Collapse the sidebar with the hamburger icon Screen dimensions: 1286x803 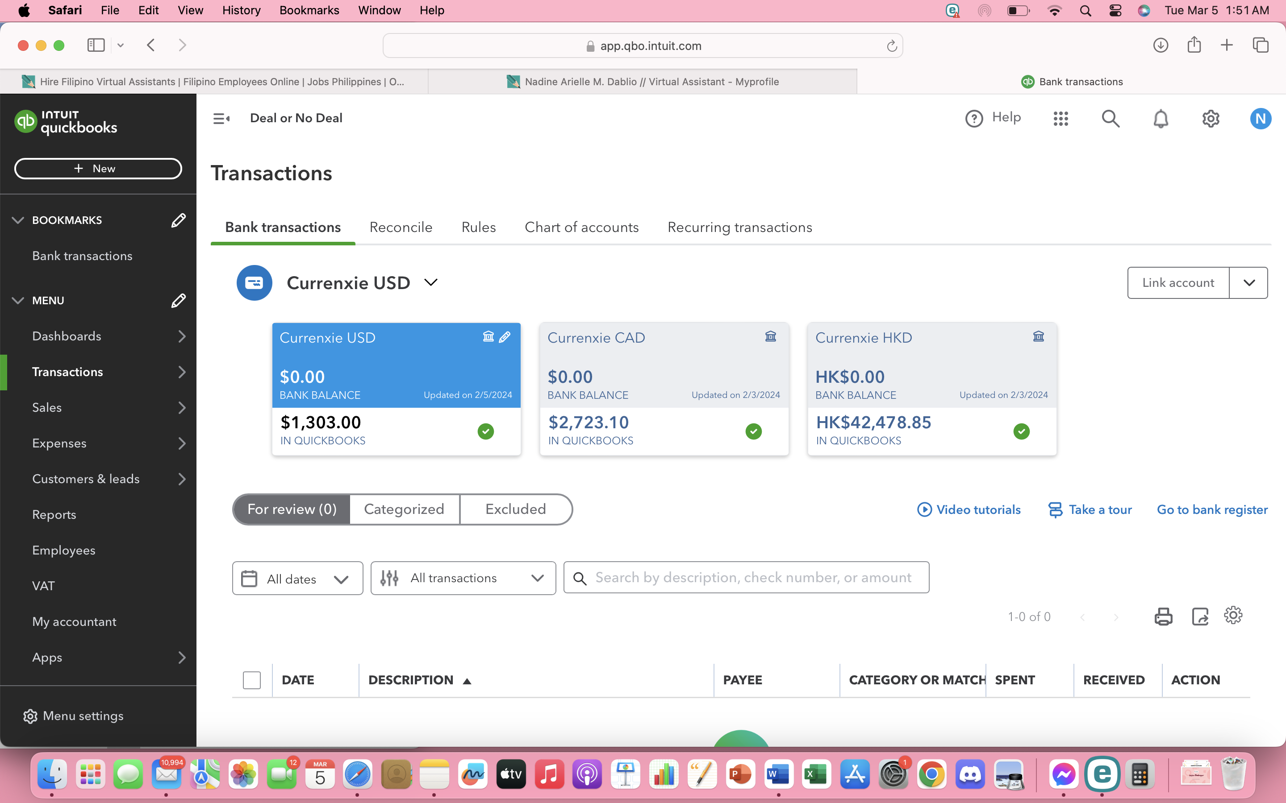click(221, 118)
